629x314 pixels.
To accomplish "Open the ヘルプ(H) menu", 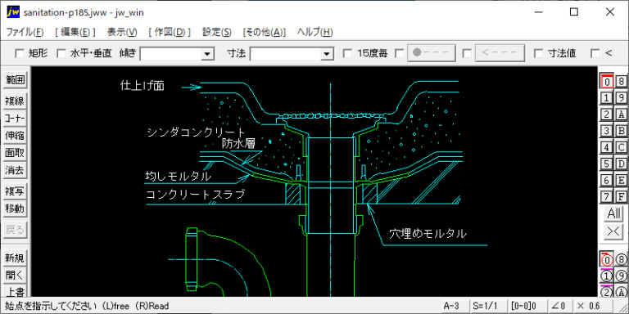I will (x=314, y=32).
